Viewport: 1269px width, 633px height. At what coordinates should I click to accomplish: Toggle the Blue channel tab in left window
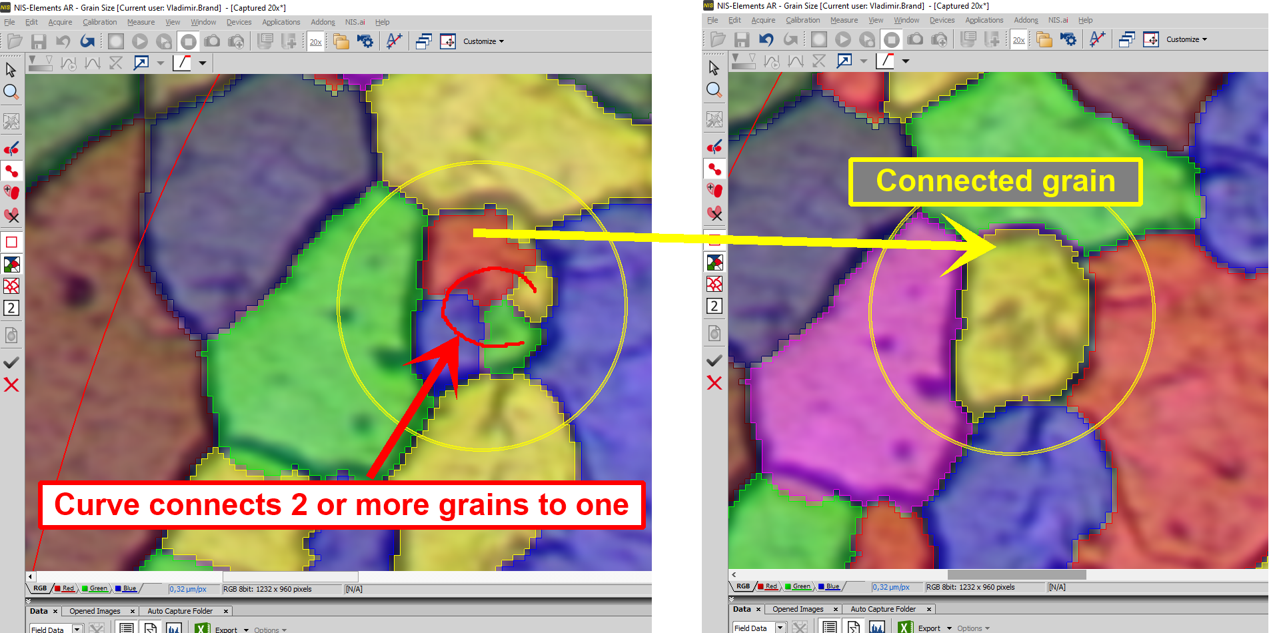coord(129,588)
